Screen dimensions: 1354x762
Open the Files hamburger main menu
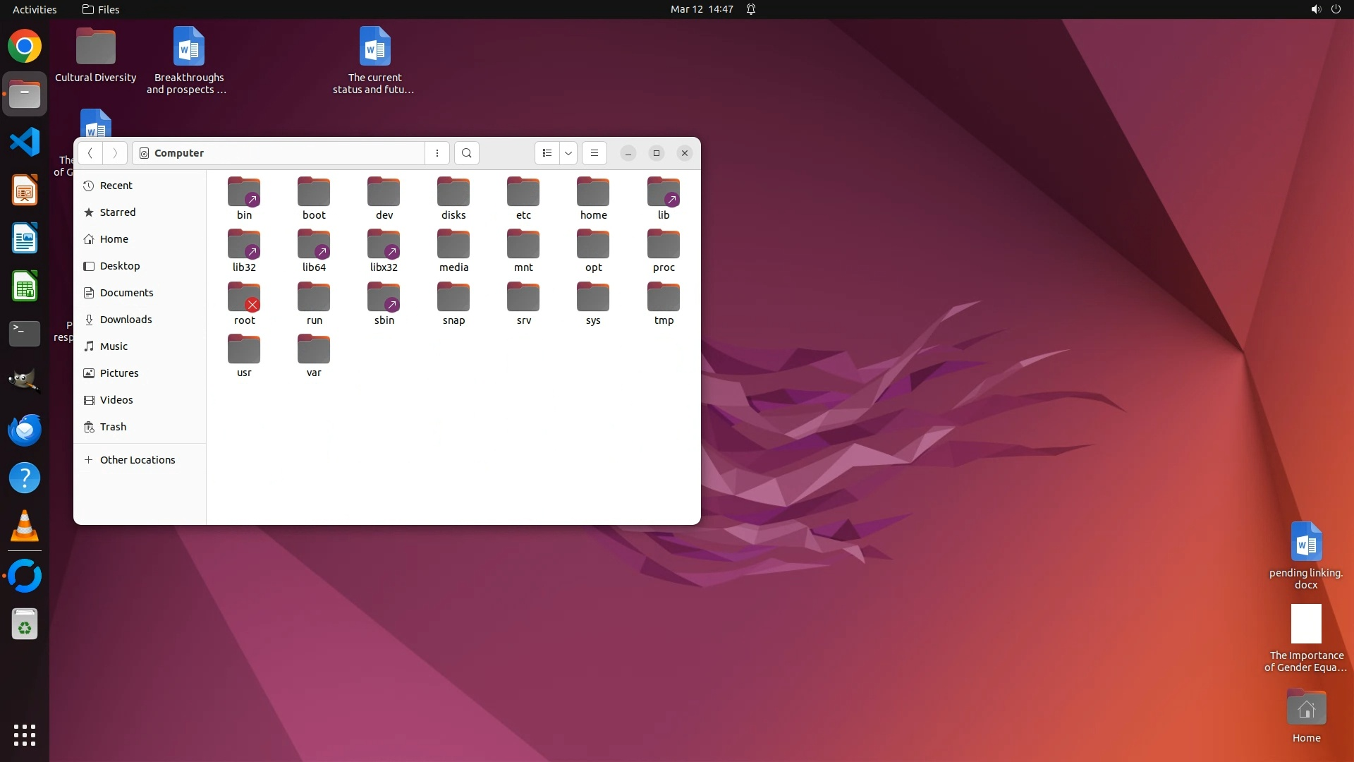tap(594, 153)
